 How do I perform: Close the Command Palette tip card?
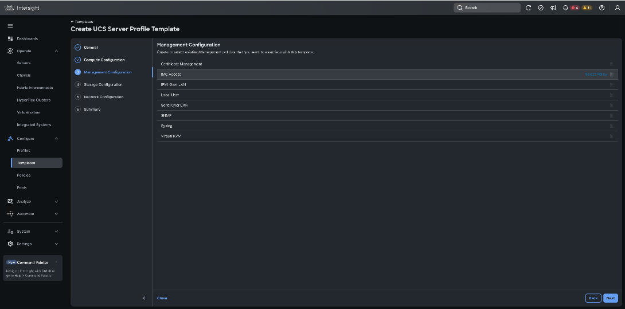[x=56, y=262]
